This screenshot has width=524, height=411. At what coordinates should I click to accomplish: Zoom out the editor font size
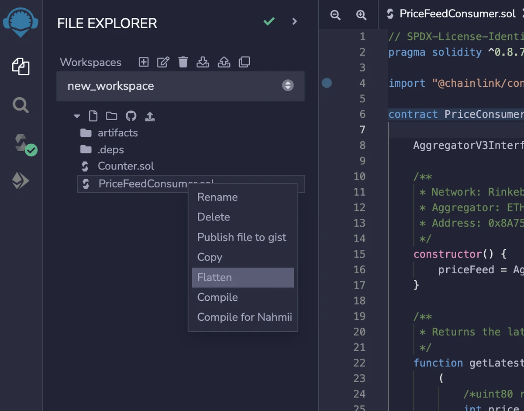click(335, 15)
